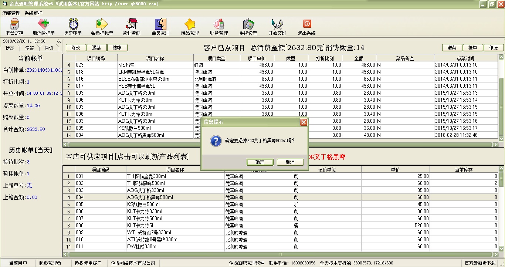Click the 项目编码 header in the ordered items table
505x267 pixels.
click(x=96, y=58)
